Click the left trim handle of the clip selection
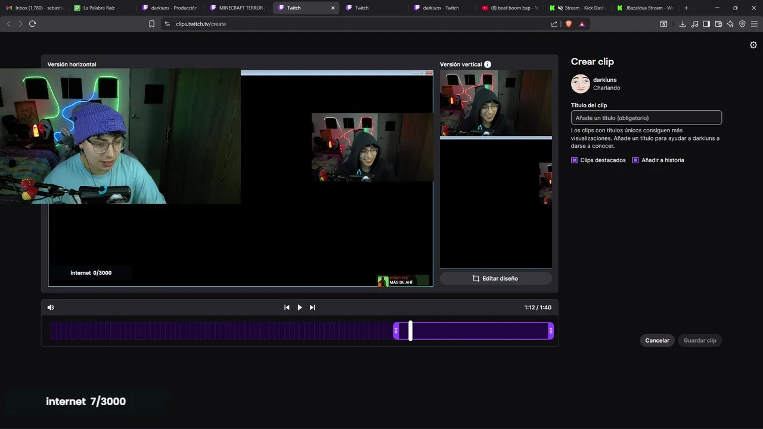763x429 pixels. pos(396,331)
